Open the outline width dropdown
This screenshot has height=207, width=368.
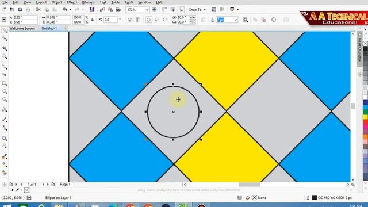pos(235,20)
